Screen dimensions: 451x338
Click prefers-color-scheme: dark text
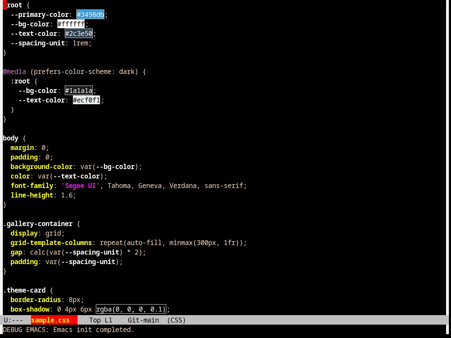click(x=84, y=71)
